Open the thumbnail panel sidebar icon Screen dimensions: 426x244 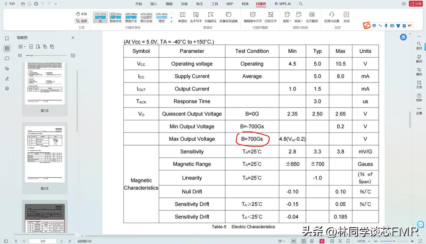tap(7, 49)
